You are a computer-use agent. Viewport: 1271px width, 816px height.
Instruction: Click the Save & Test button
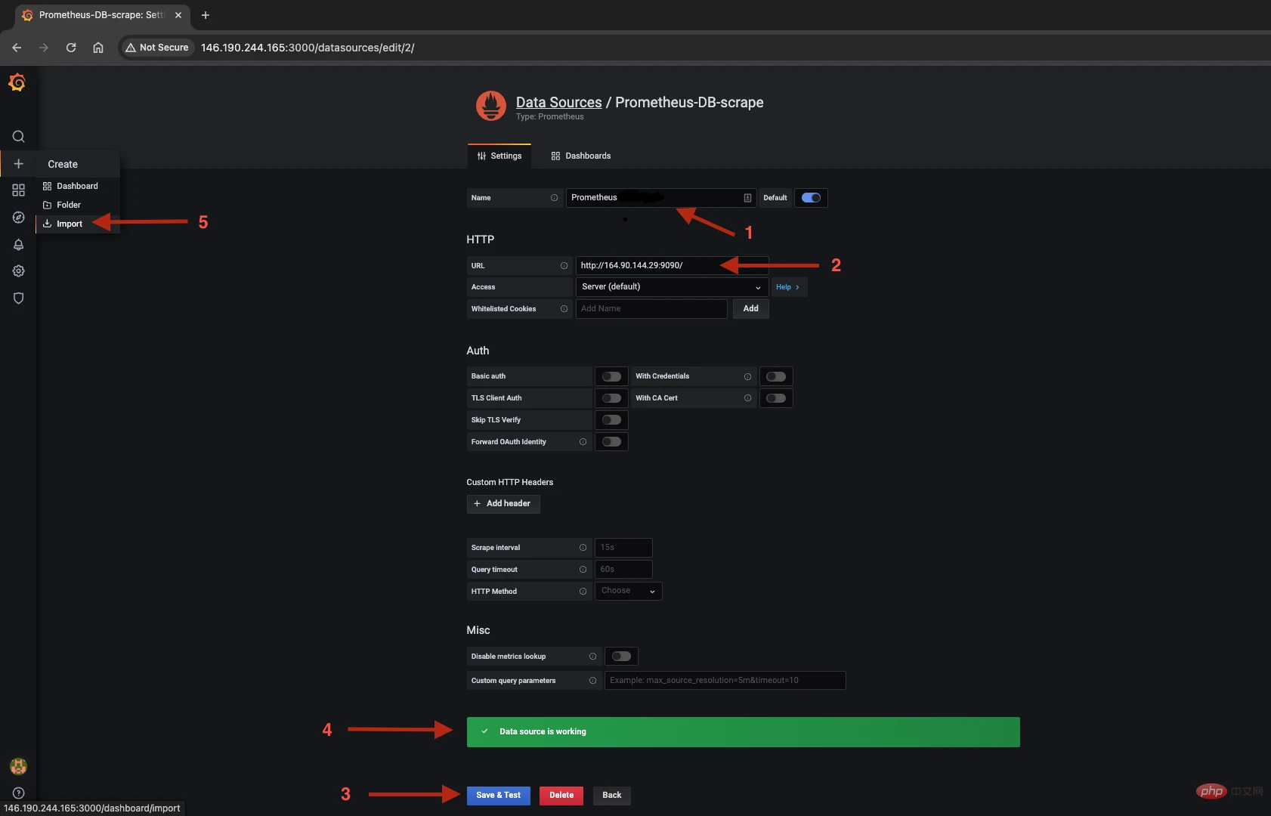(498, 795)
